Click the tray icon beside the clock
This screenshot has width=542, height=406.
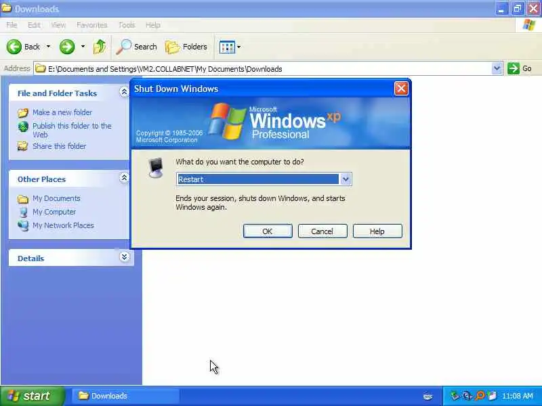[493, 396]
